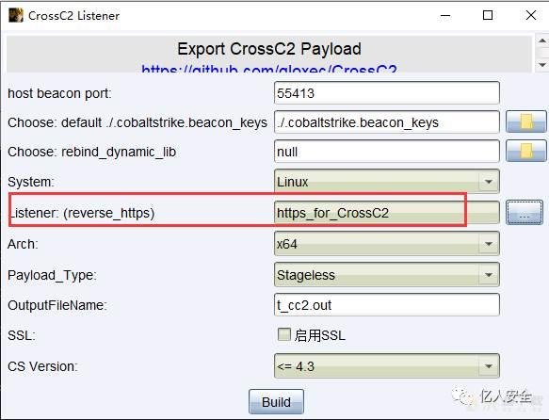Click the https_for_CrossC2 listener field
549x420 pixels.
386,213
